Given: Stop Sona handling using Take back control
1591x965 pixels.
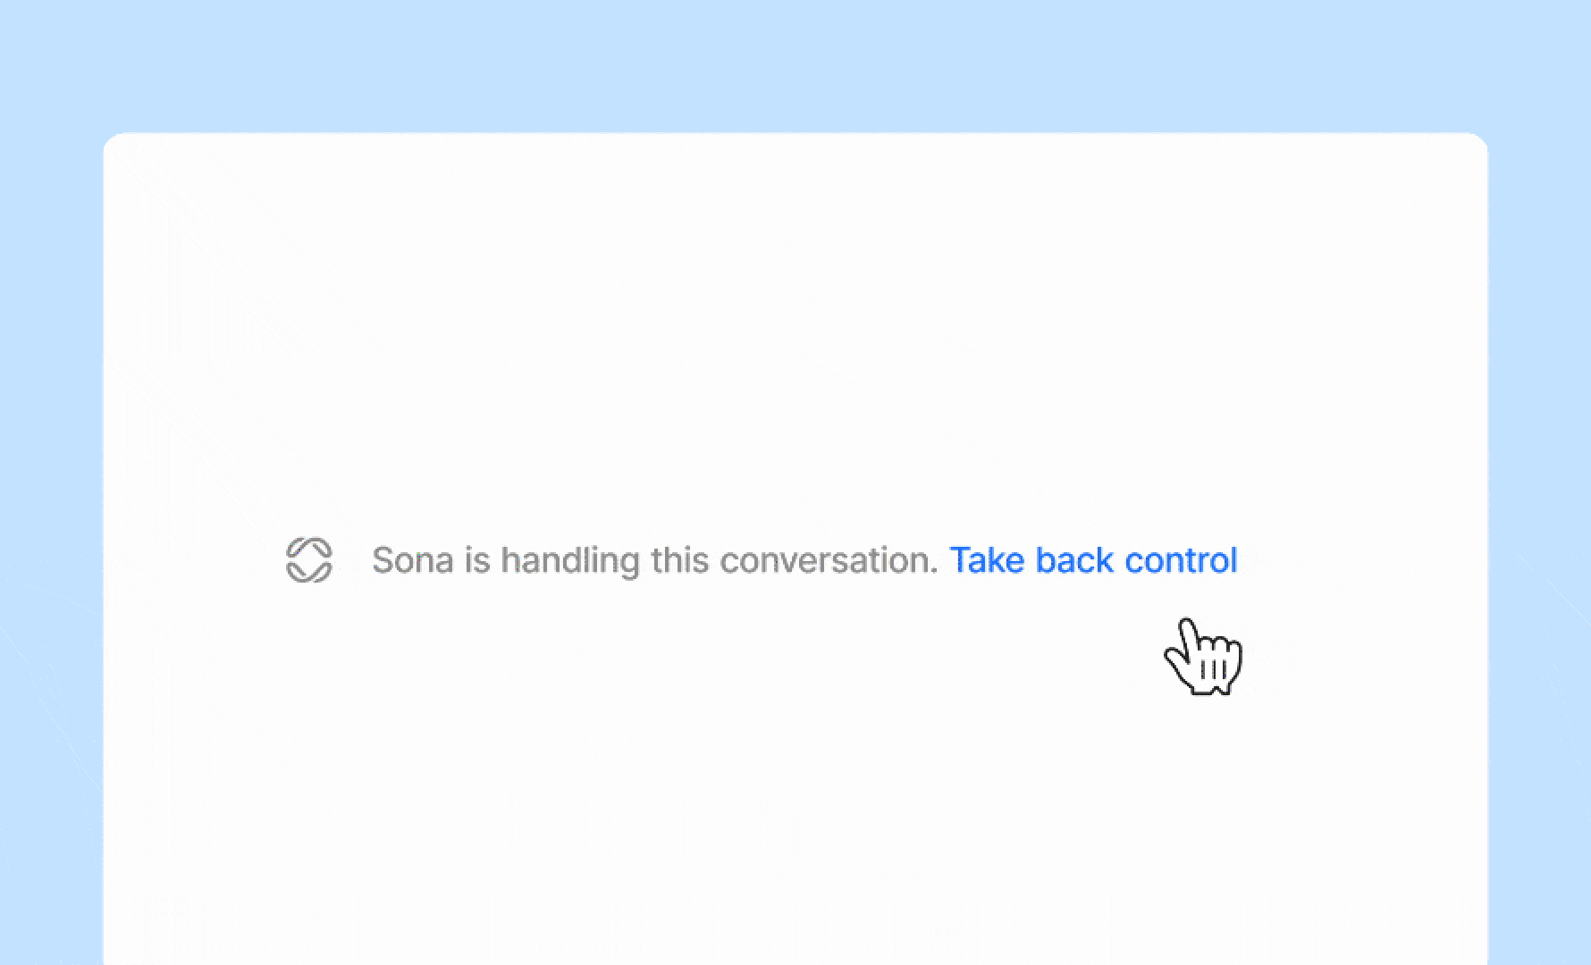Looking at the screenshot, I should [x=1093, y=560].
